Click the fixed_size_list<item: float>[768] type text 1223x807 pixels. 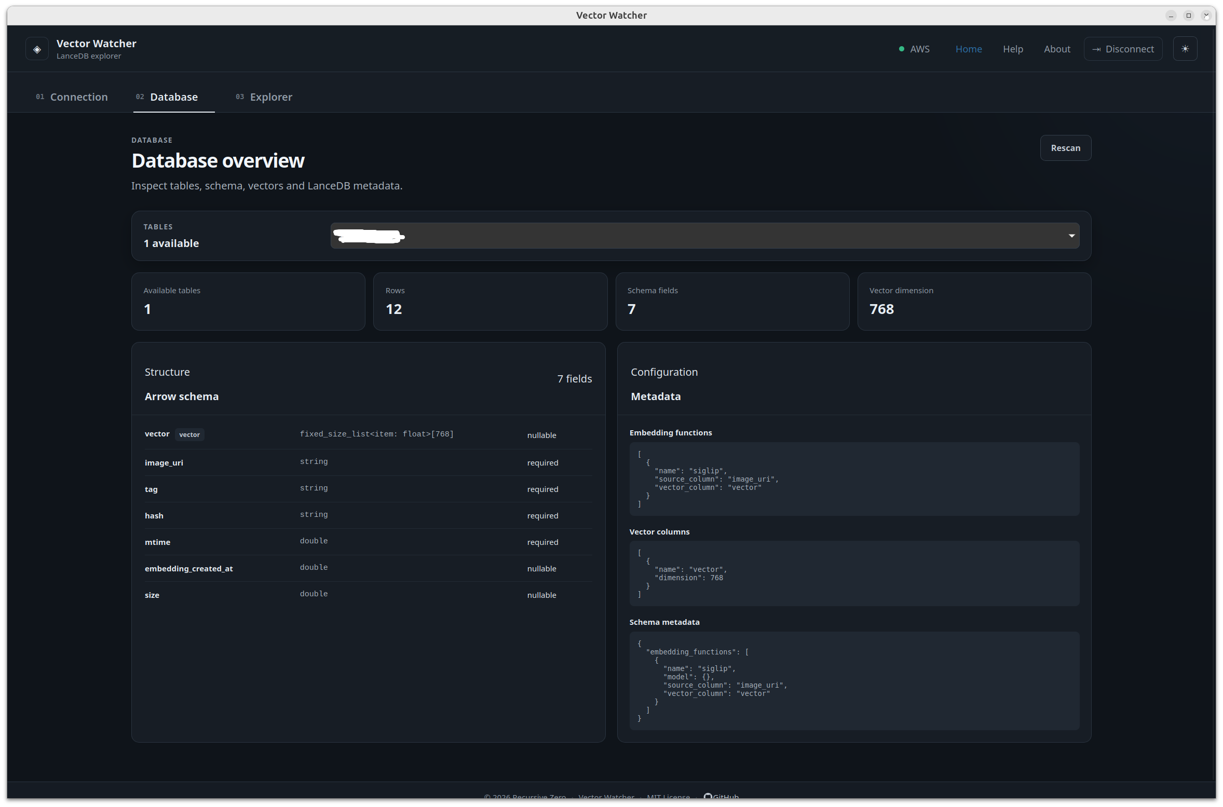pos(377,434)
